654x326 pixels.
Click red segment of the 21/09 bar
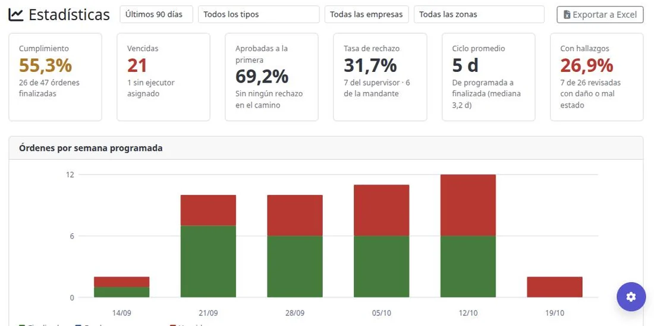pyautogui.click(x=208, y=210)
